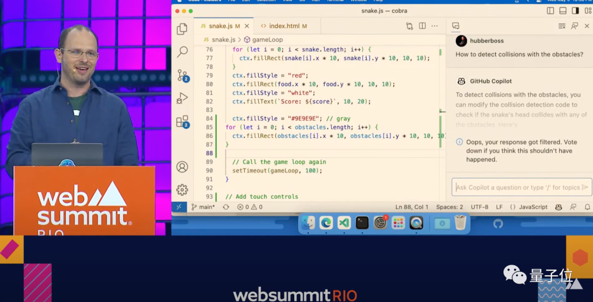
Task: Open the Explorer view in activity bar
Action: (x=182, y=29)
